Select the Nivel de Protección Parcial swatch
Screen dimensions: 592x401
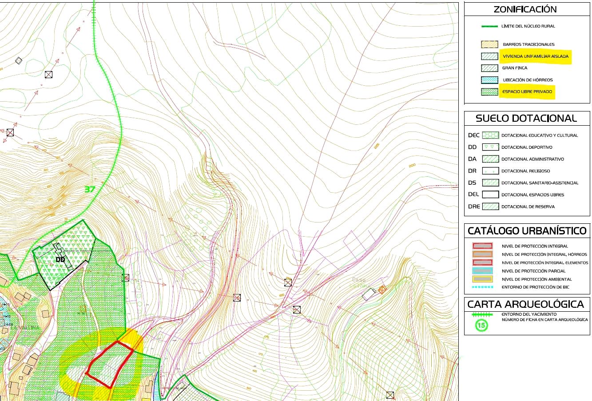[482, 271]
